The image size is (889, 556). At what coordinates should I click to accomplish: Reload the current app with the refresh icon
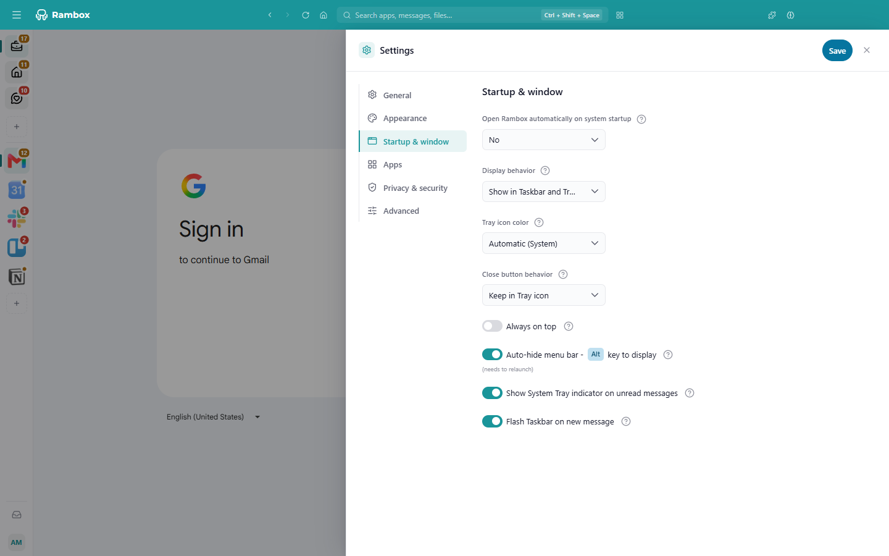pyautogui.click(x=306, y=15)
